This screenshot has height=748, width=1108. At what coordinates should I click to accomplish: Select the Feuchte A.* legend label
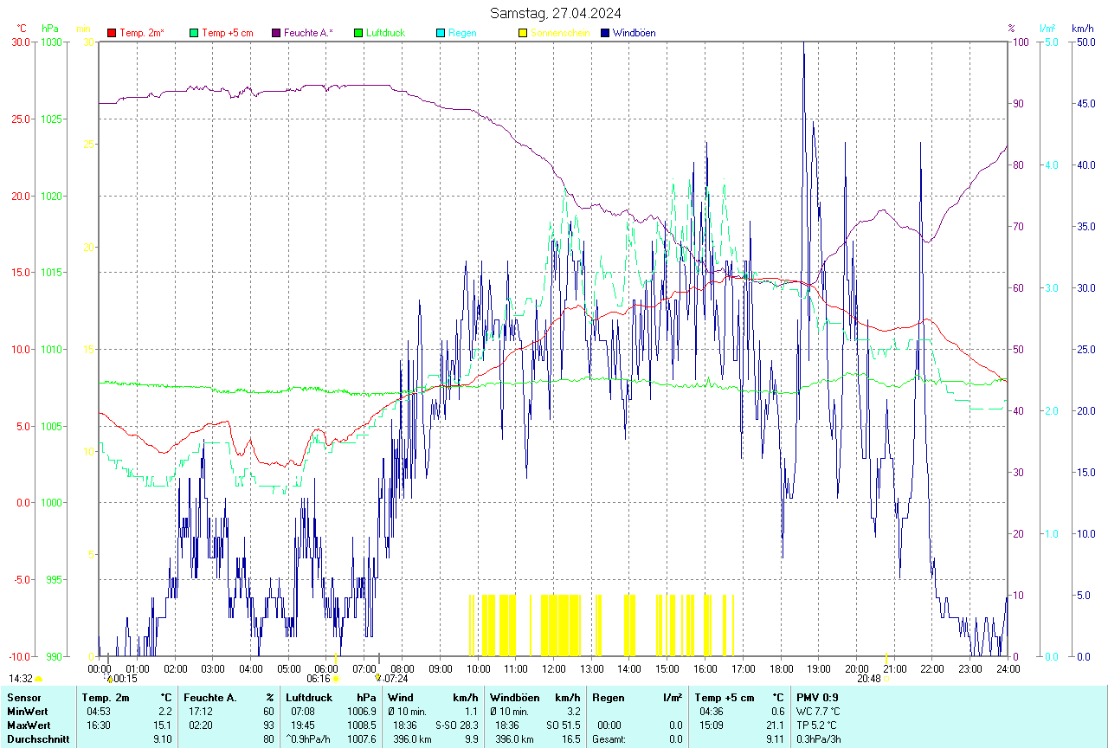[309, 33]
